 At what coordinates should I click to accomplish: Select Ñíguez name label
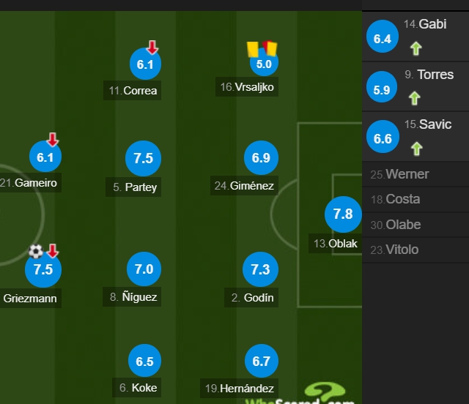point(132,296)
